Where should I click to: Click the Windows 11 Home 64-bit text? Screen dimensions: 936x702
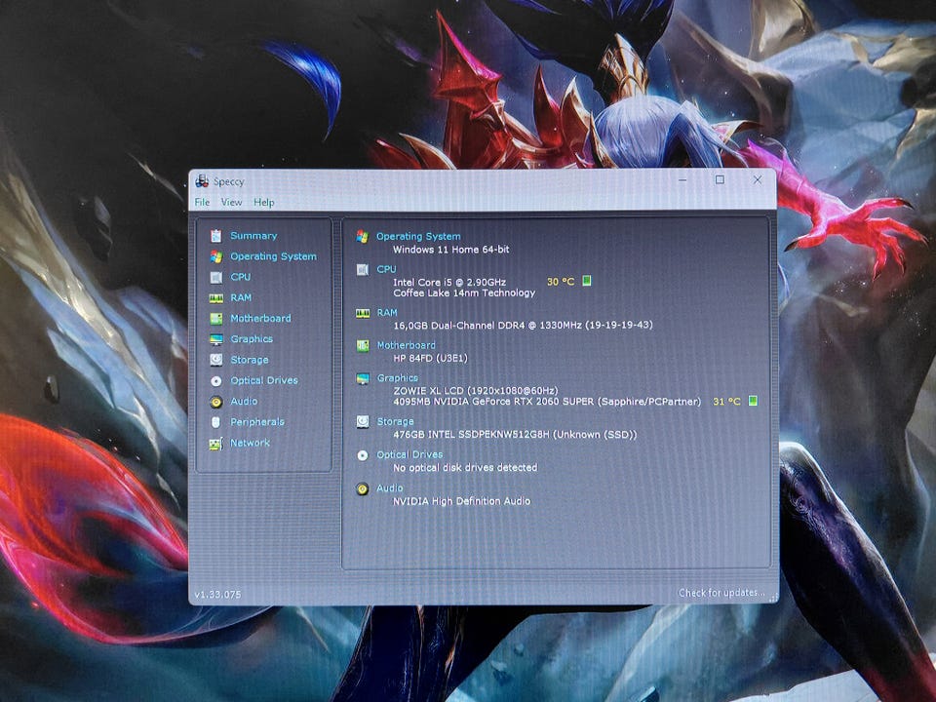coord(450,250)
